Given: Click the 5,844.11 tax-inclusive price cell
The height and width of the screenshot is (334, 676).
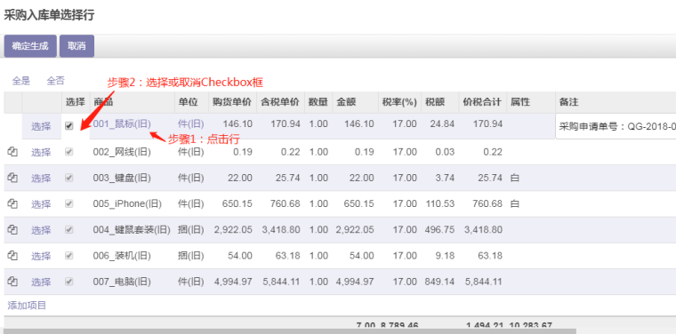Looking at the screenshot, I should [x=281, y=282].
